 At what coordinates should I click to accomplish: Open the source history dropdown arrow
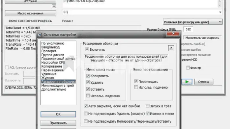[54, 6]
